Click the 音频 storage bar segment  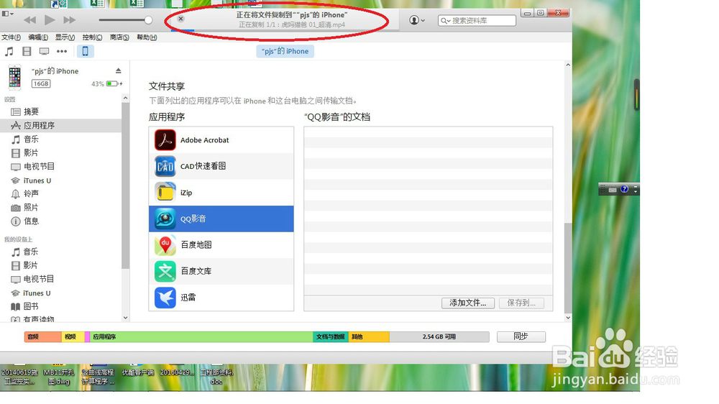point(42,336)
